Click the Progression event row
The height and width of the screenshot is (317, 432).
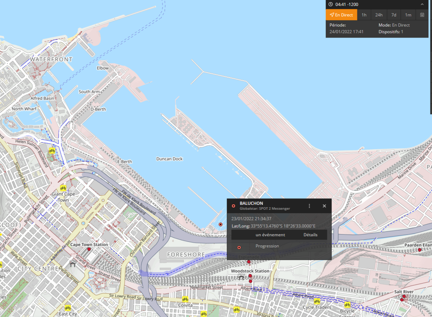(x=279, y=246)
